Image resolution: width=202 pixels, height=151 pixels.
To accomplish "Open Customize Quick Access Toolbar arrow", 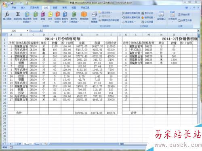I will (32, 3).
